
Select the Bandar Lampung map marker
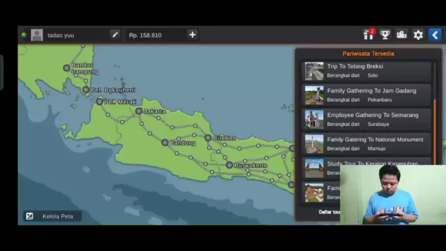pyautogui.click(x=67, y=68)
